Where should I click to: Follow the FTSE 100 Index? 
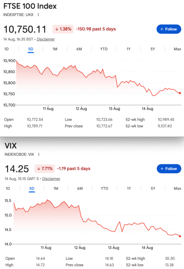169,29
